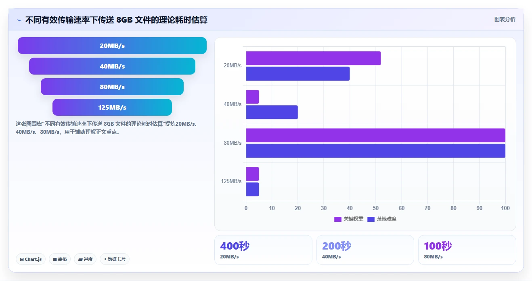Click the 125MB/s purple 关键权重 bar
532x281 pixels.
[253, 174]
